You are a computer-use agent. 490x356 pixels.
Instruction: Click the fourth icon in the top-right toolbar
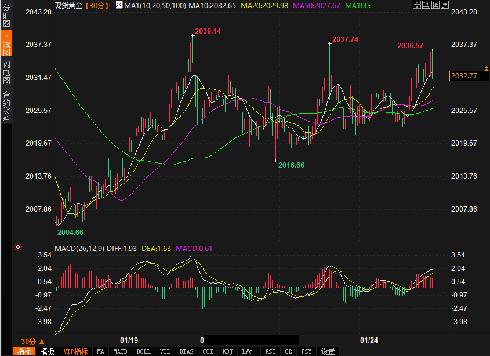[445, 5]
